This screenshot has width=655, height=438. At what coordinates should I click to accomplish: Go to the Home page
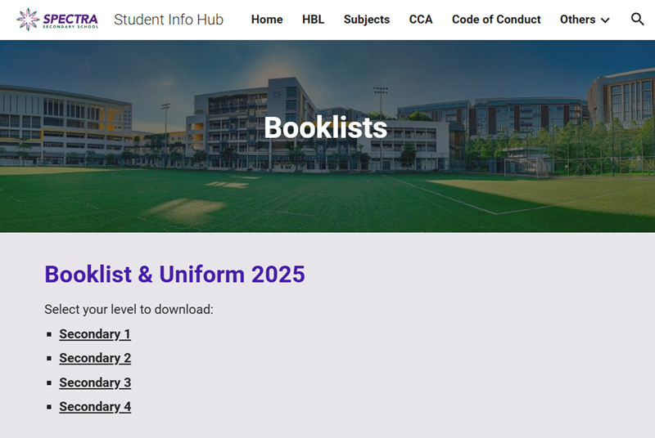[x=267, y=20]
